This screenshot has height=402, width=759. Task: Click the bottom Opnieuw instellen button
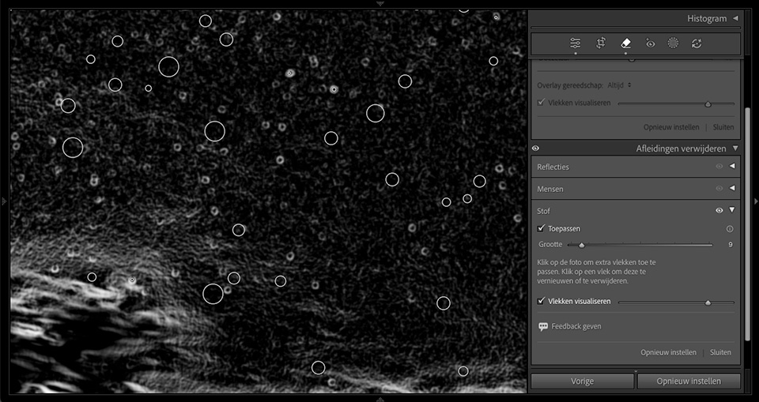coord(689,381)
